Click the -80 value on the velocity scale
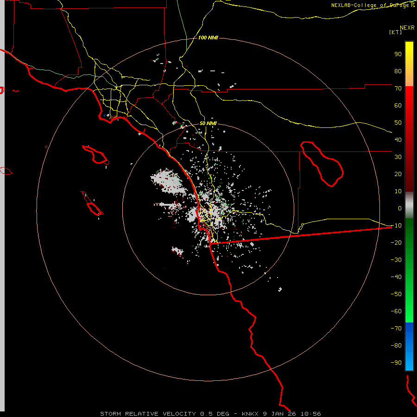 click(396, 346)
